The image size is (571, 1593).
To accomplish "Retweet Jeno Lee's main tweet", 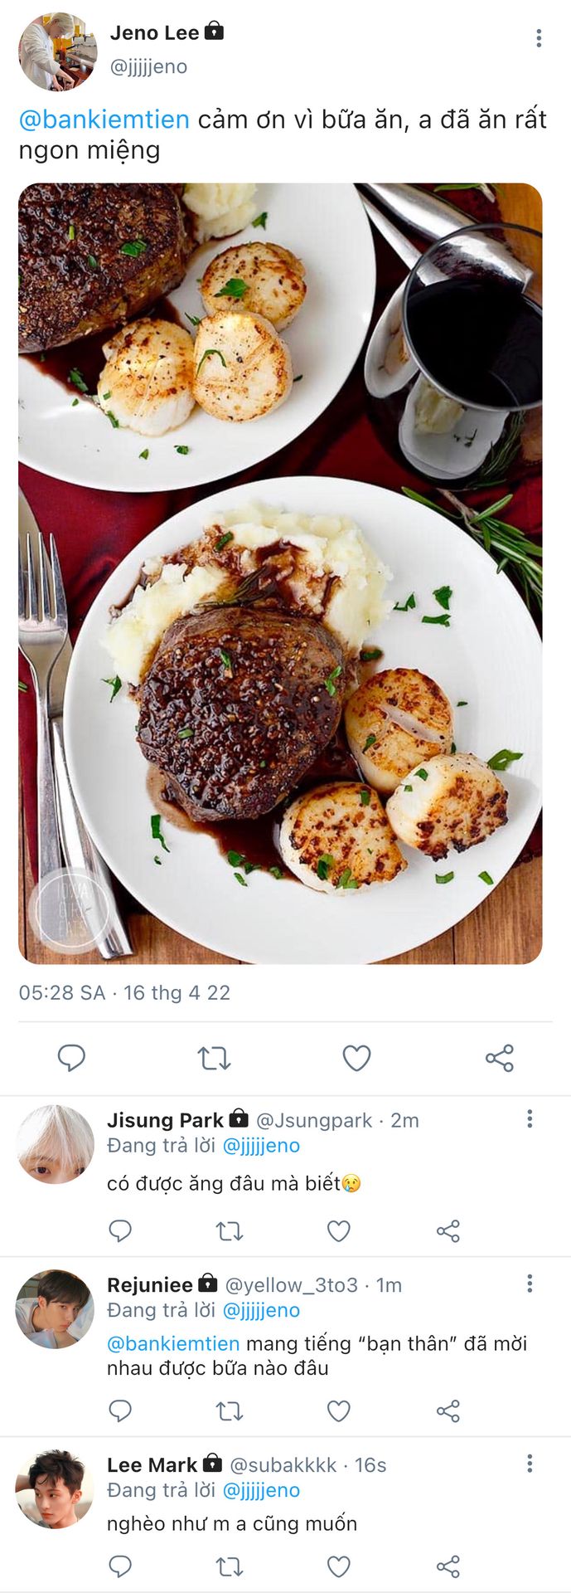I will pyautogui.click(x=214, y=1058).
